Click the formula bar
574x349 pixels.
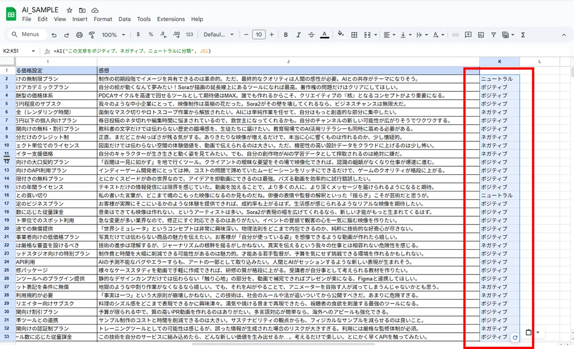[x=311, y=51]
